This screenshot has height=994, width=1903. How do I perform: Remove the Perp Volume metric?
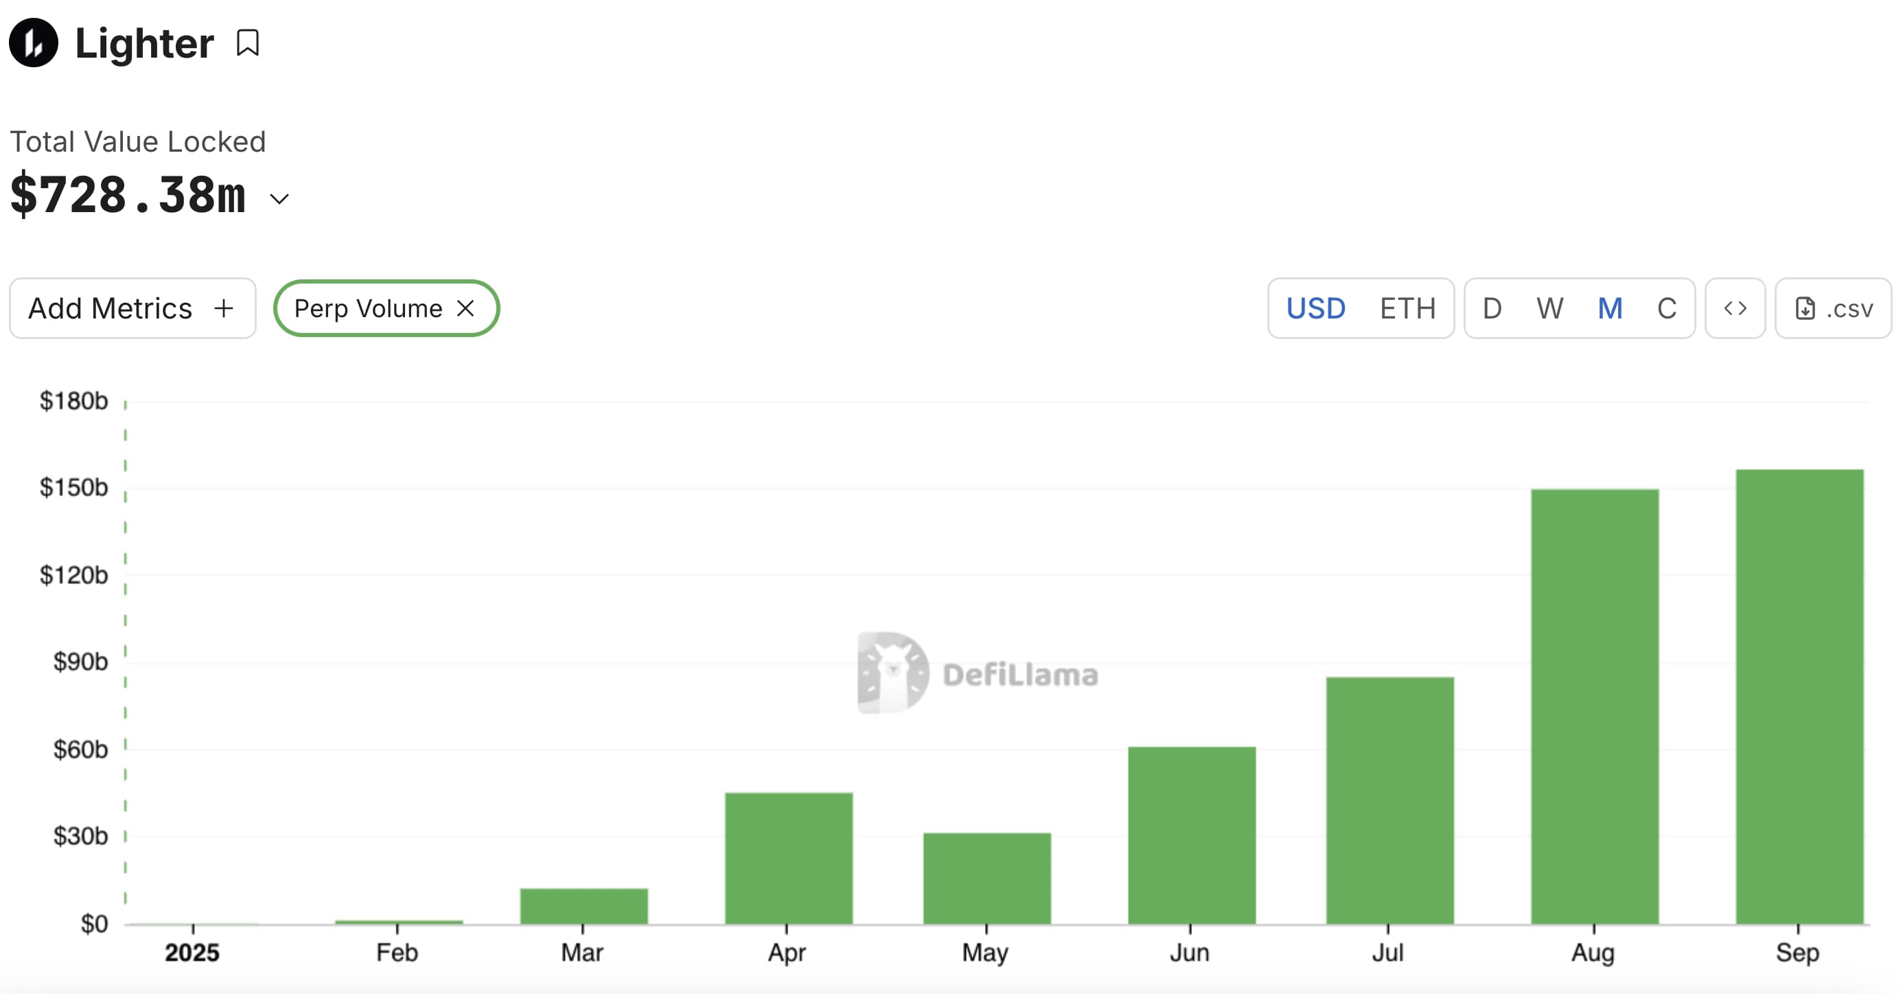click(465, 308)
